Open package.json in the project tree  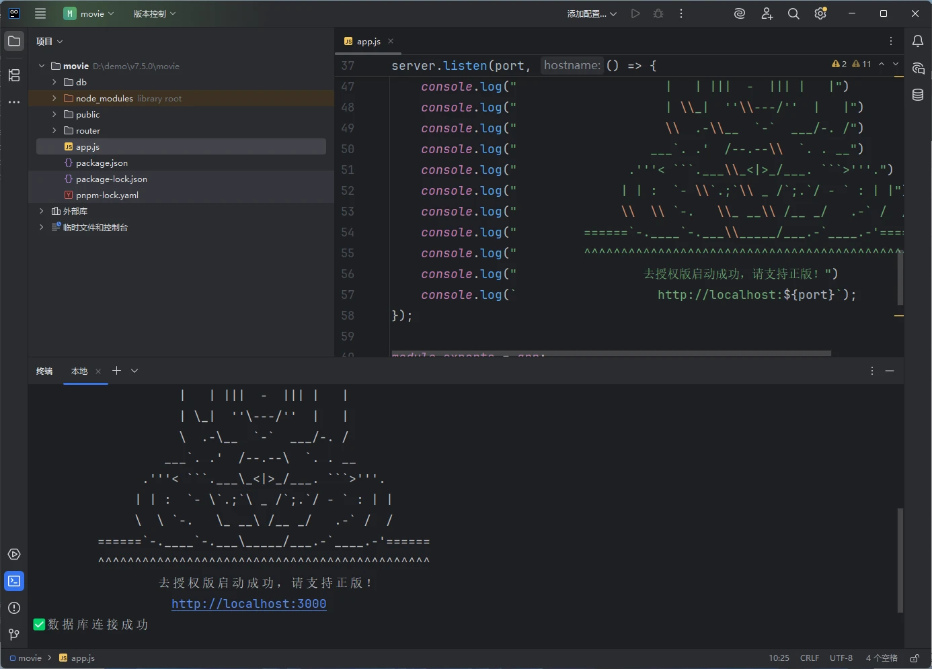[102, 163]
